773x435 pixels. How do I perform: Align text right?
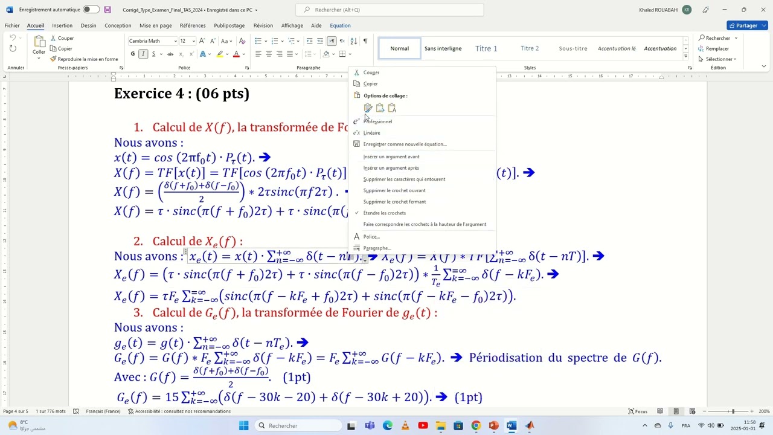279,54
